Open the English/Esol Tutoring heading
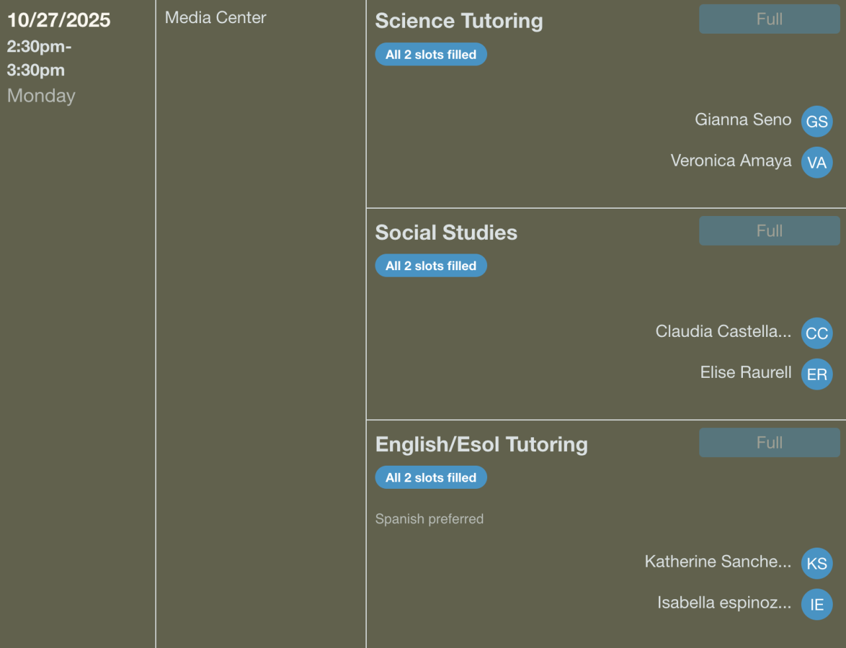 (481, 445)
